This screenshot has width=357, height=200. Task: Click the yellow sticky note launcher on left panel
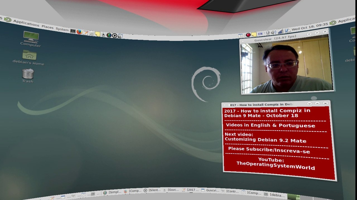point(97,34)
